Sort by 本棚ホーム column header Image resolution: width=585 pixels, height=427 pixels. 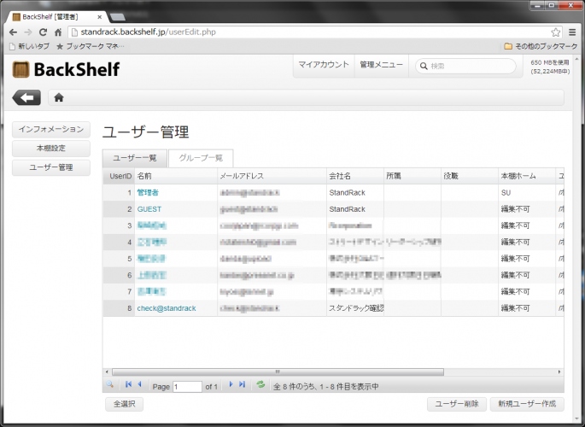[527, 176]
